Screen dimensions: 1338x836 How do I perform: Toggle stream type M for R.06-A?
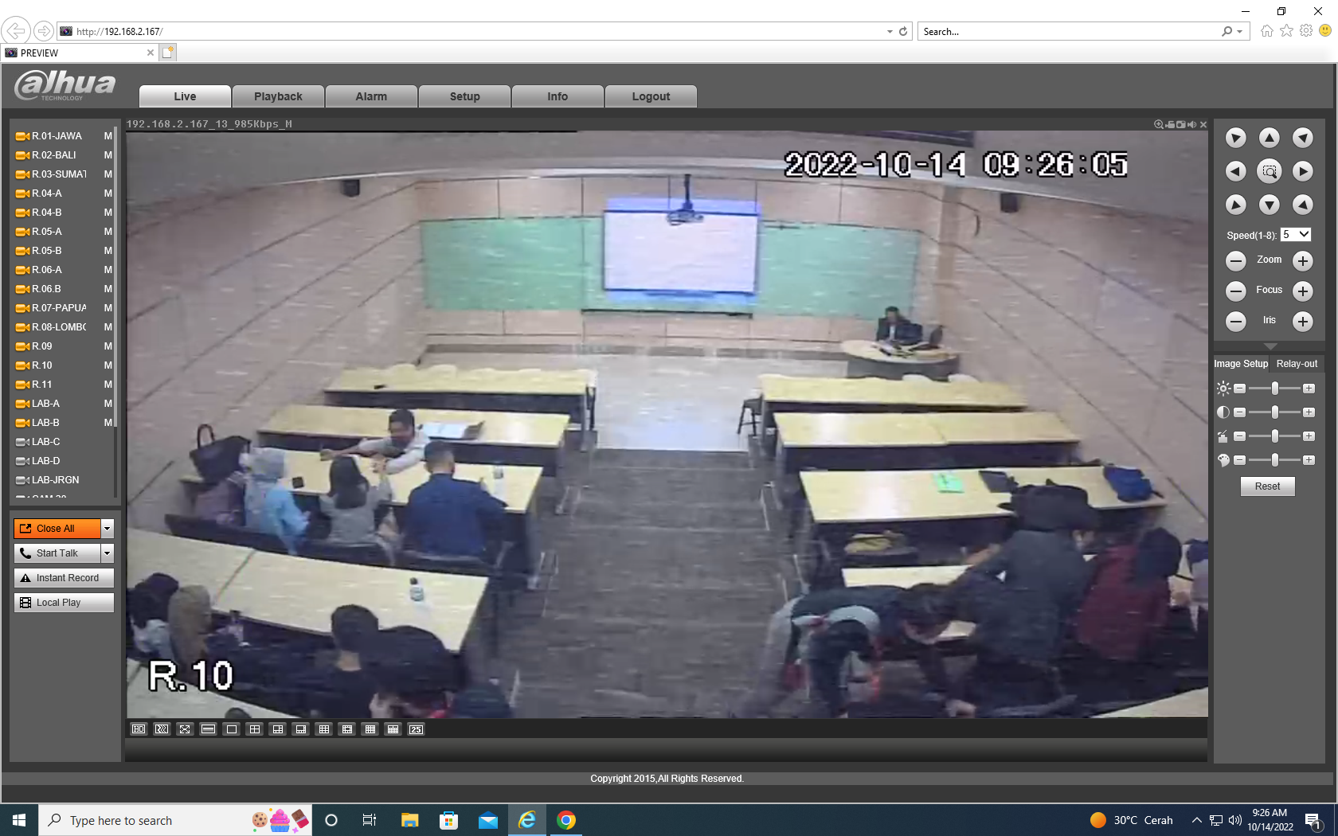pos(108,270)
